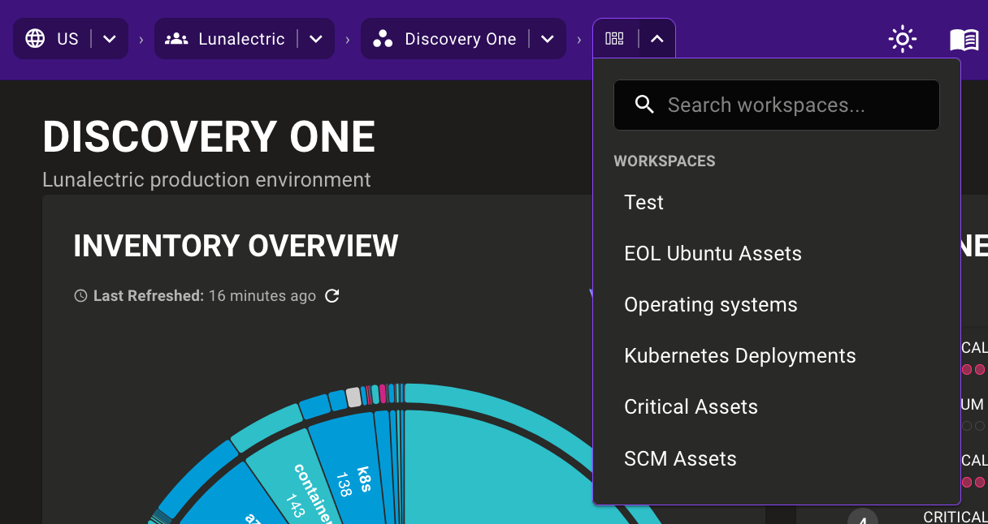Open the US region dropdown
Screen dimensions: 988x524
(110, 38)
